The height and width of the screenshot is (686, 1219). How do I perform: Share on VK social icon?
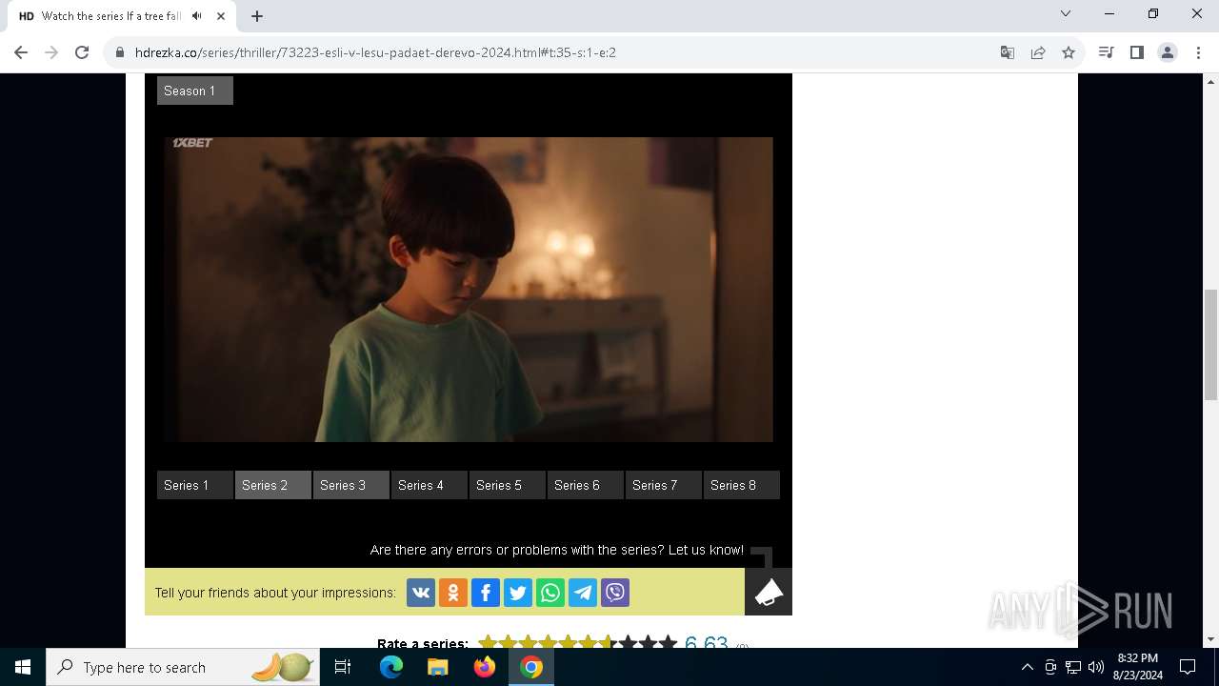(x=421, y=593)
